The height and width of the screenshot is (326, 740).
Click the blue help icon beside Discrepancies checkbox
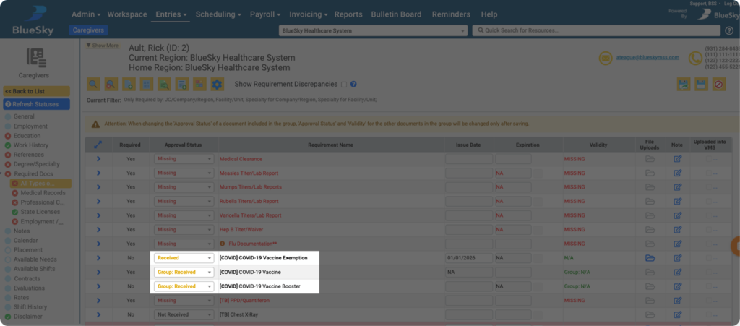point(353,85)
